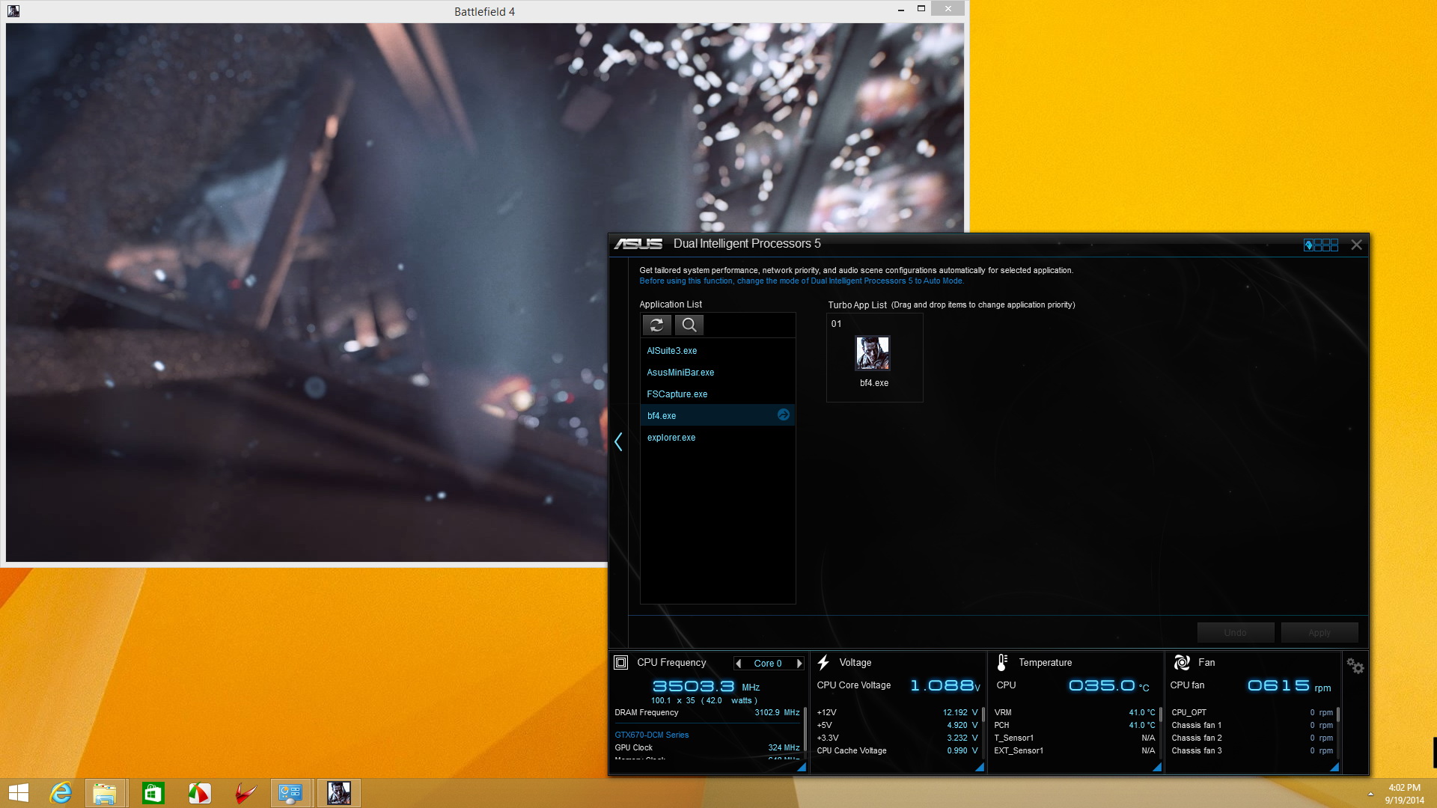Click the CPU Frequency panel icon

[620, 662]
